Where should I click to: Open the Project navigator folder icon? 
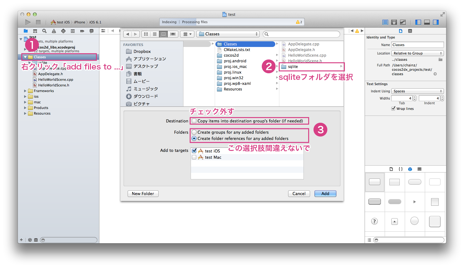tap(26, 31)
